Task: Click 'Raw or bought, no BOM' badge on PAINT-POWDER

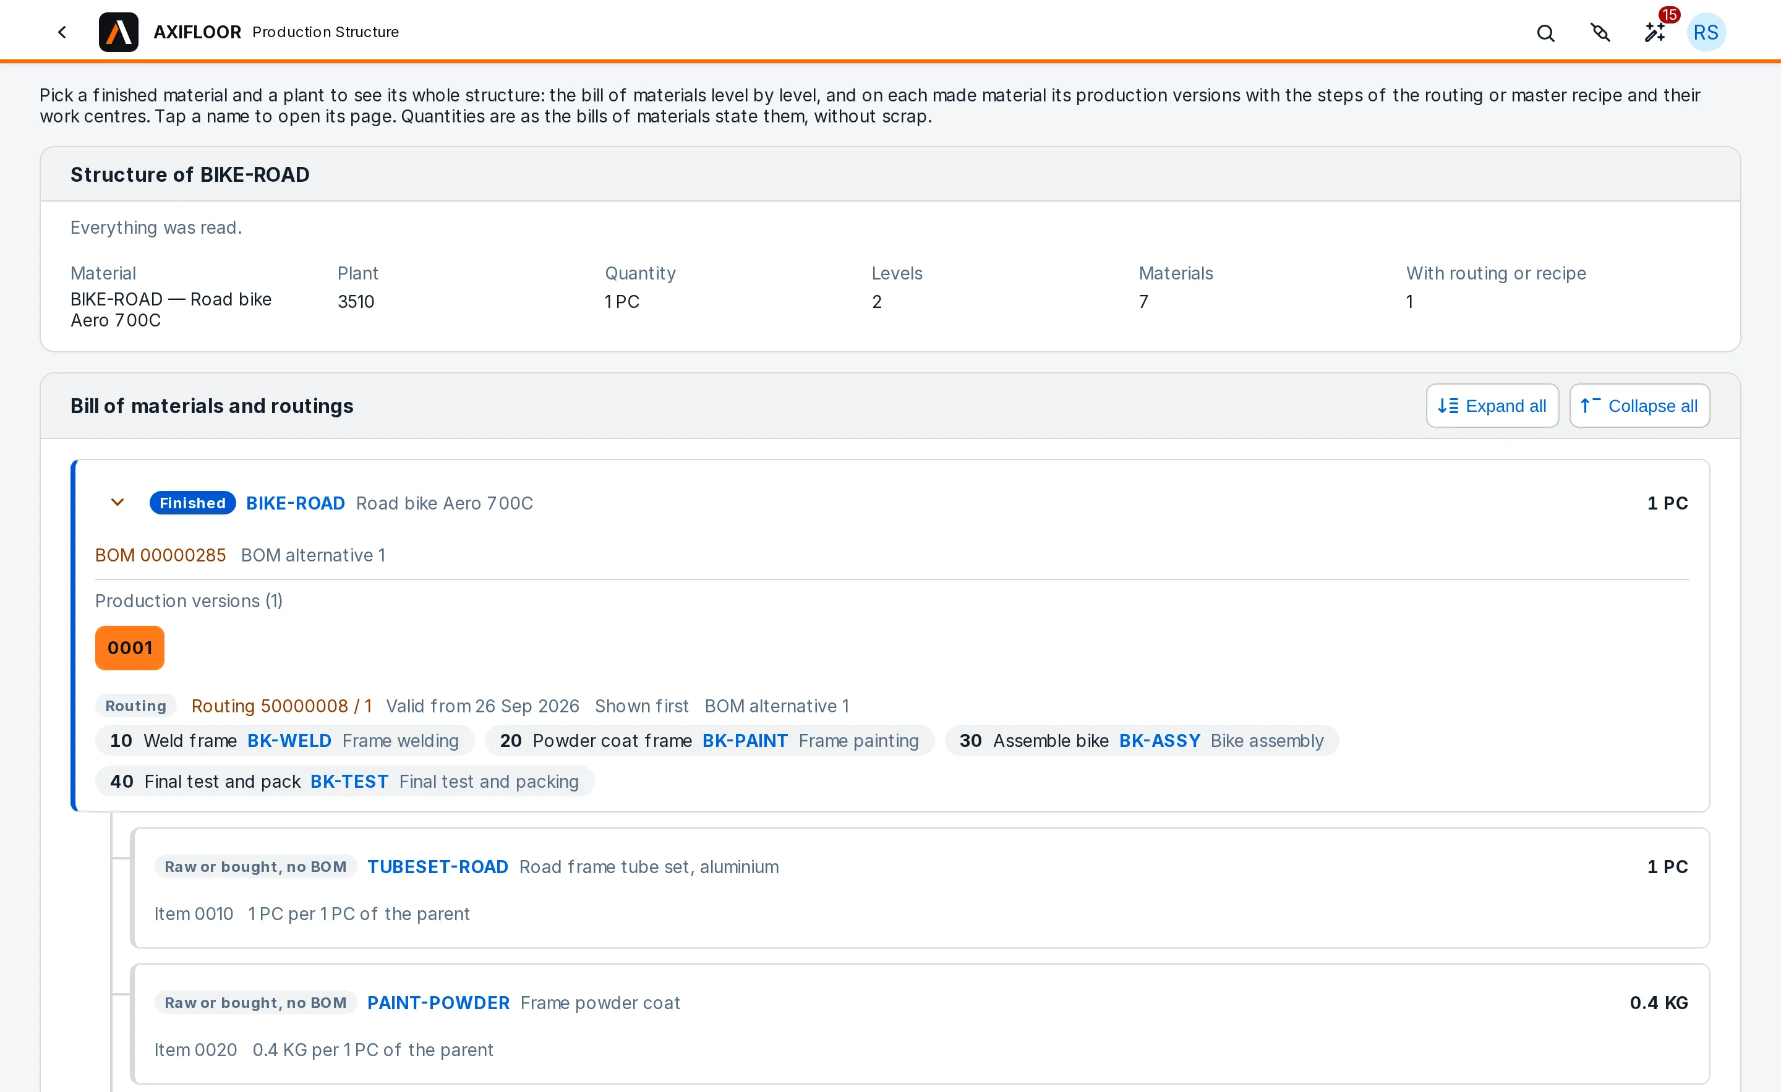Action: (x=256, y=1003)
